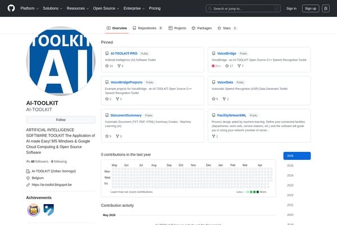337x225 pixels.
Task: Focus the Search or jump to field
Action: [x=243, y=8]
